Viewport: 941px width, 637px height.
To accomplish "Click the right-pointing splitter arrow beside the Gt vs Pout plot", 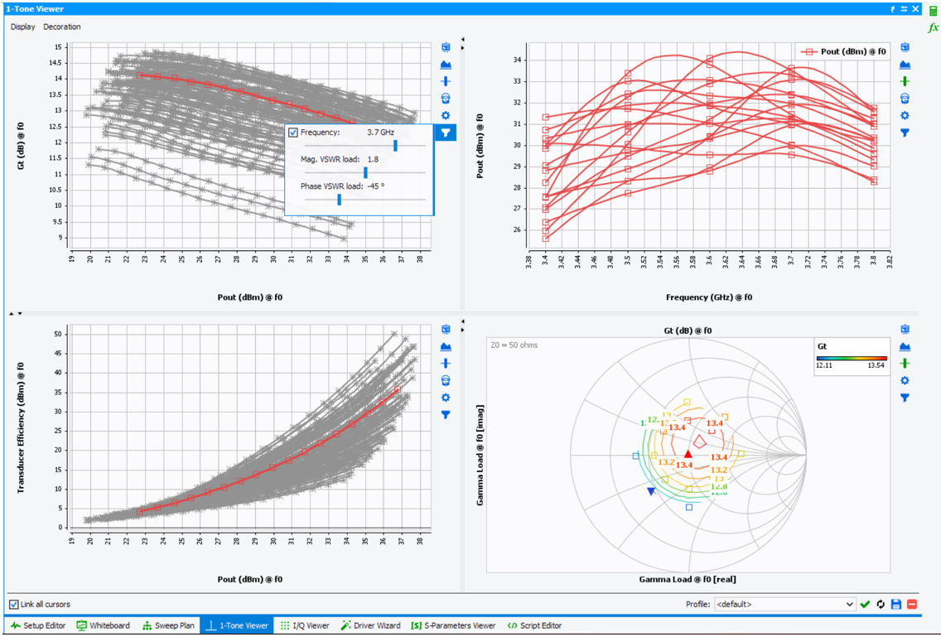I will tap(463, 47).
